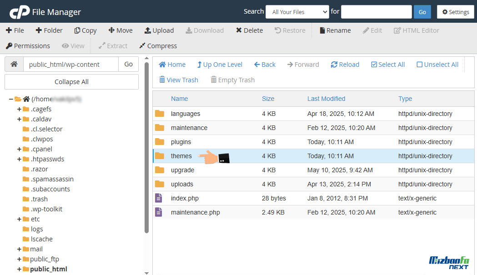Select the upgrade folder row
The image size is (477, 275).
(x=313, y=170)
